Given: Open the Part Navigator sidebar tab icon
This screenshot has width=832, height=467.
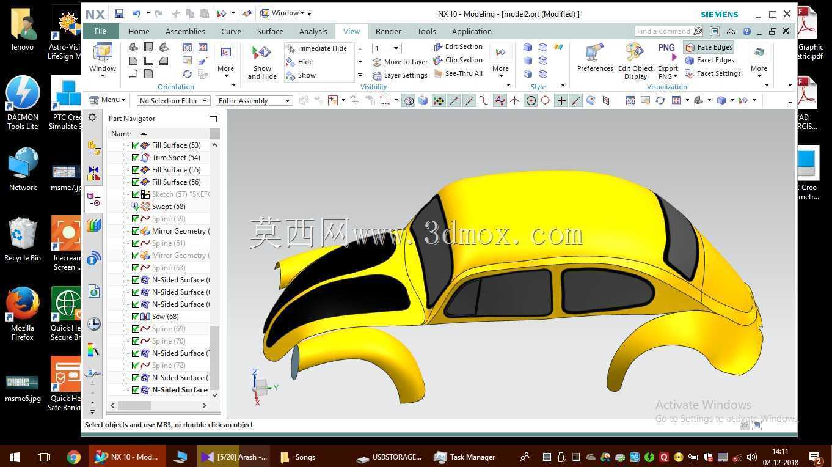Looking at the screenshot, I should click(x=93, y=200).
